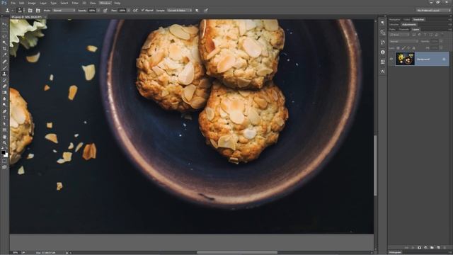Image resolution: width=453 pixels, height=255 pixels.
Task: Select the Pen tool
Action: click(4, 111)
